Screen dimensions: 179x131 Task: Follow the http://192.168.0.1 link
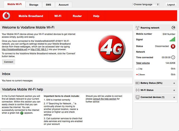pos(39,50)
